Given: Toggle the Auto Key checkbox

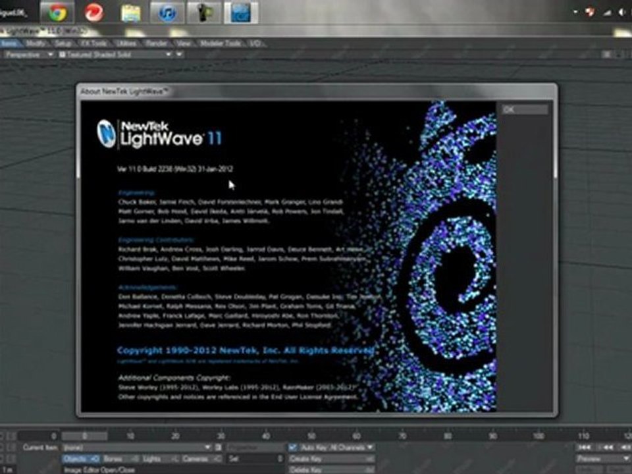Looking at the screenshot, I should tap(293, 448).
